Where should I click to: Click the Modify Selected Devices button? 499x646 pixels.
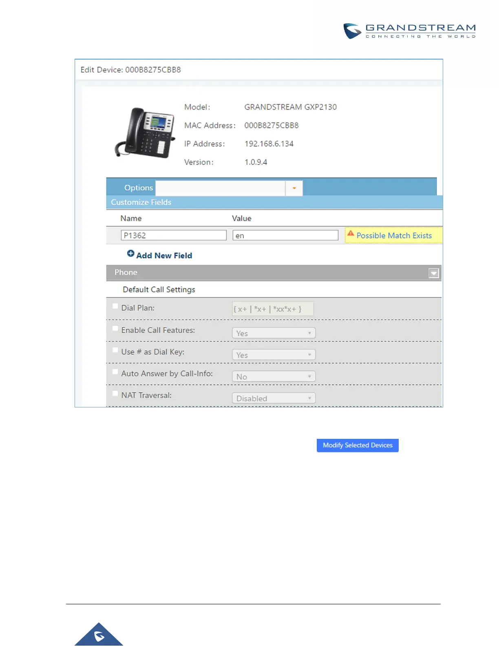358,445
